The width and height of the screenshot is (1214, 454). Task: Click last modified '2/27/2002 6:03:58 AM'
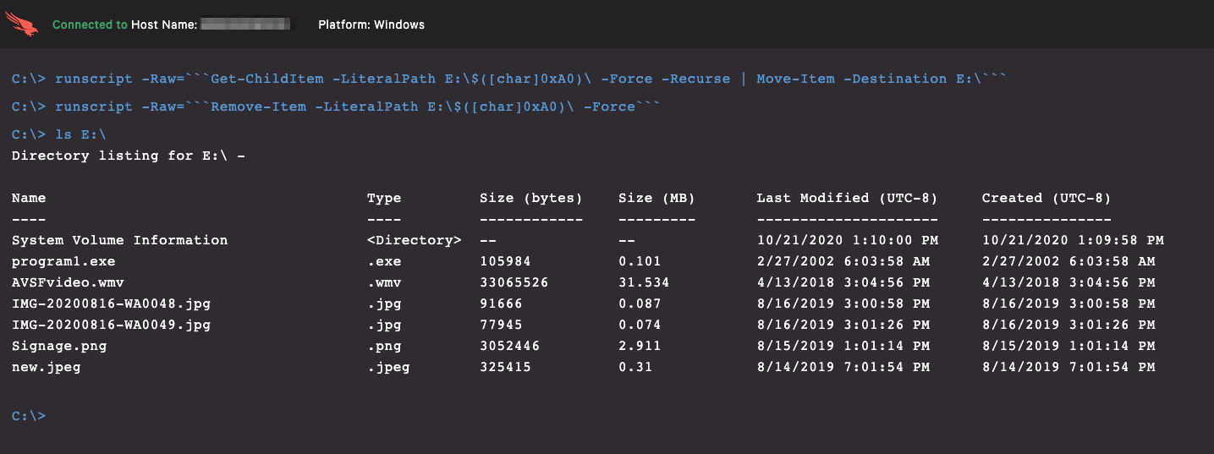[843, 261]
